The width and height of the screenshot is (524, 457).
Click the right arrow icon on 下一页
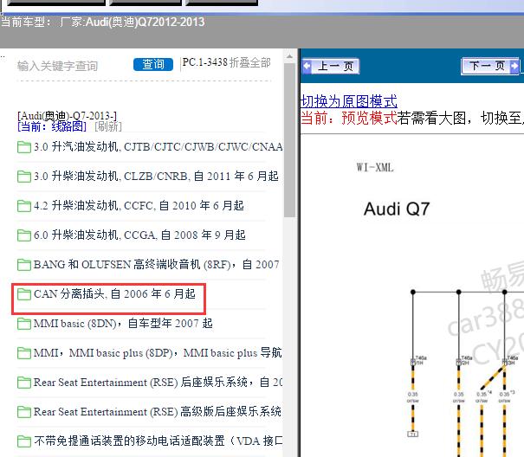pyautogui.click(x=514, y=66)
